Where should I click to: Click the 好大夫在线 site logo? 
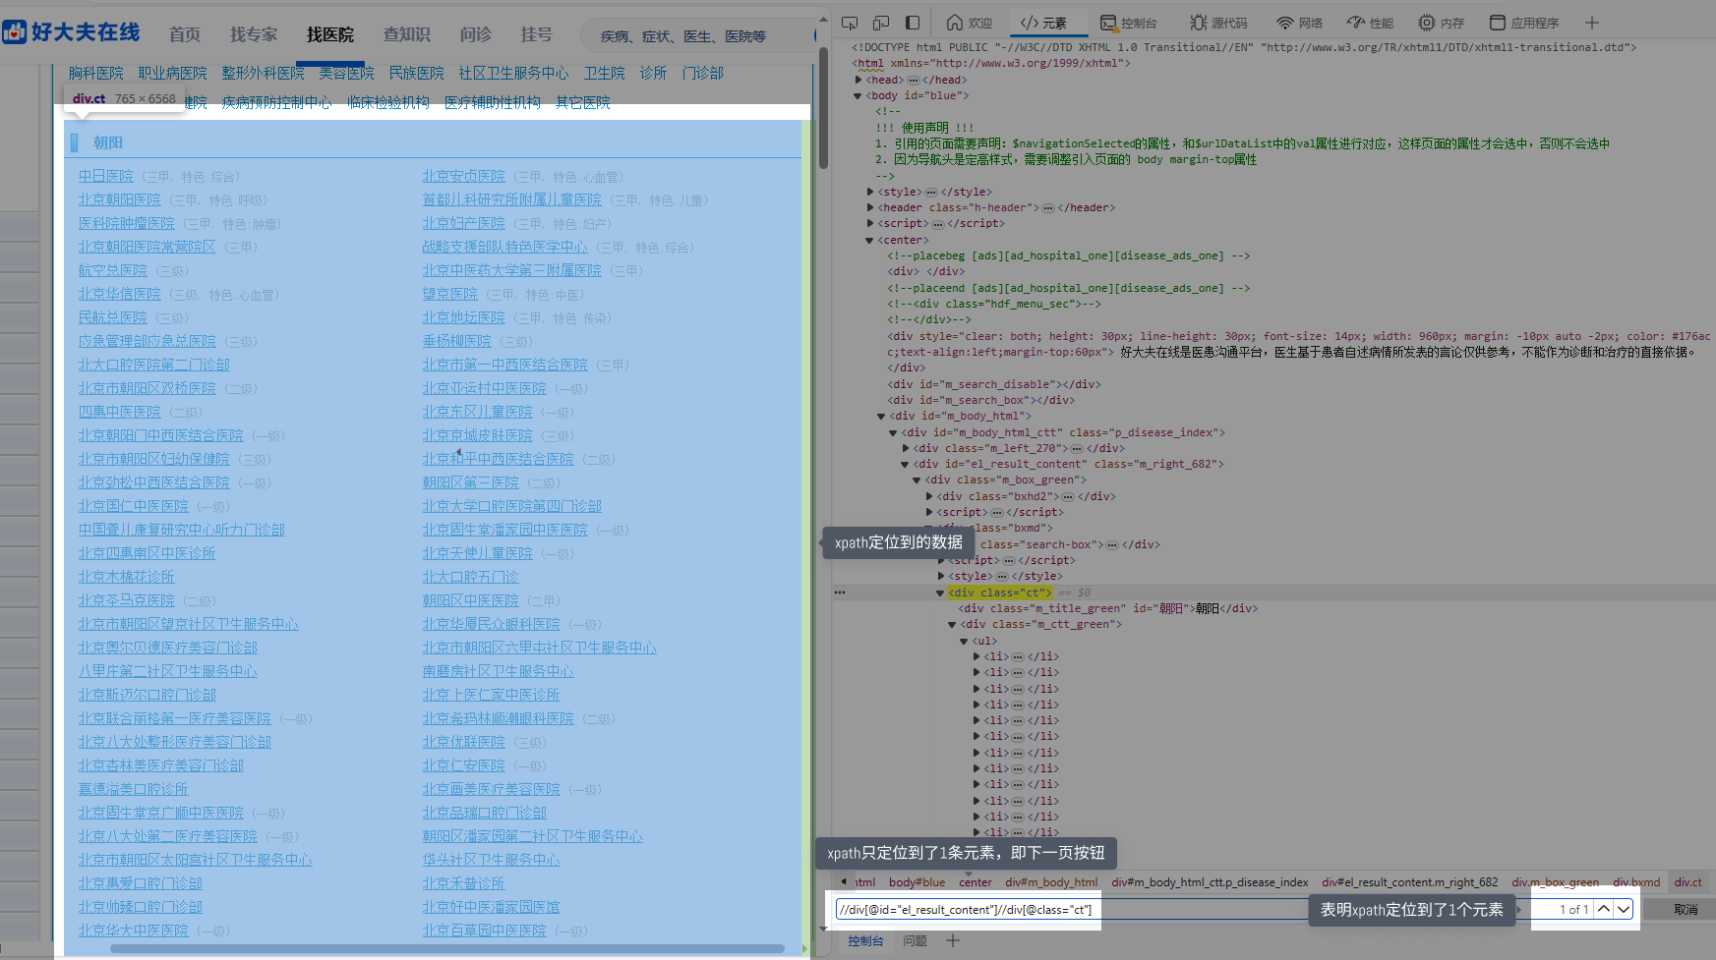click(x=71, y=32)
